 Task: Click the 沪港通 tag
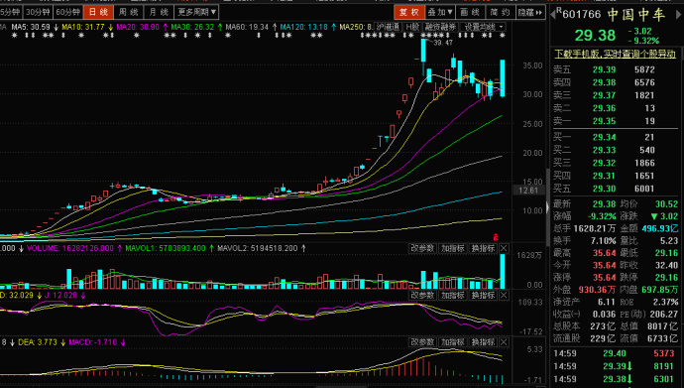click(x=388, y=27)
